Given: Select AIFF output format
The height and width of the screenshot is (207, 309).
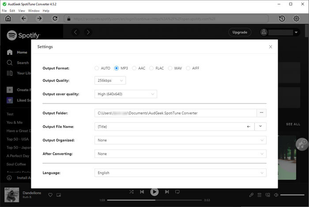Looking at the screenshot, I should pos(188,68).
